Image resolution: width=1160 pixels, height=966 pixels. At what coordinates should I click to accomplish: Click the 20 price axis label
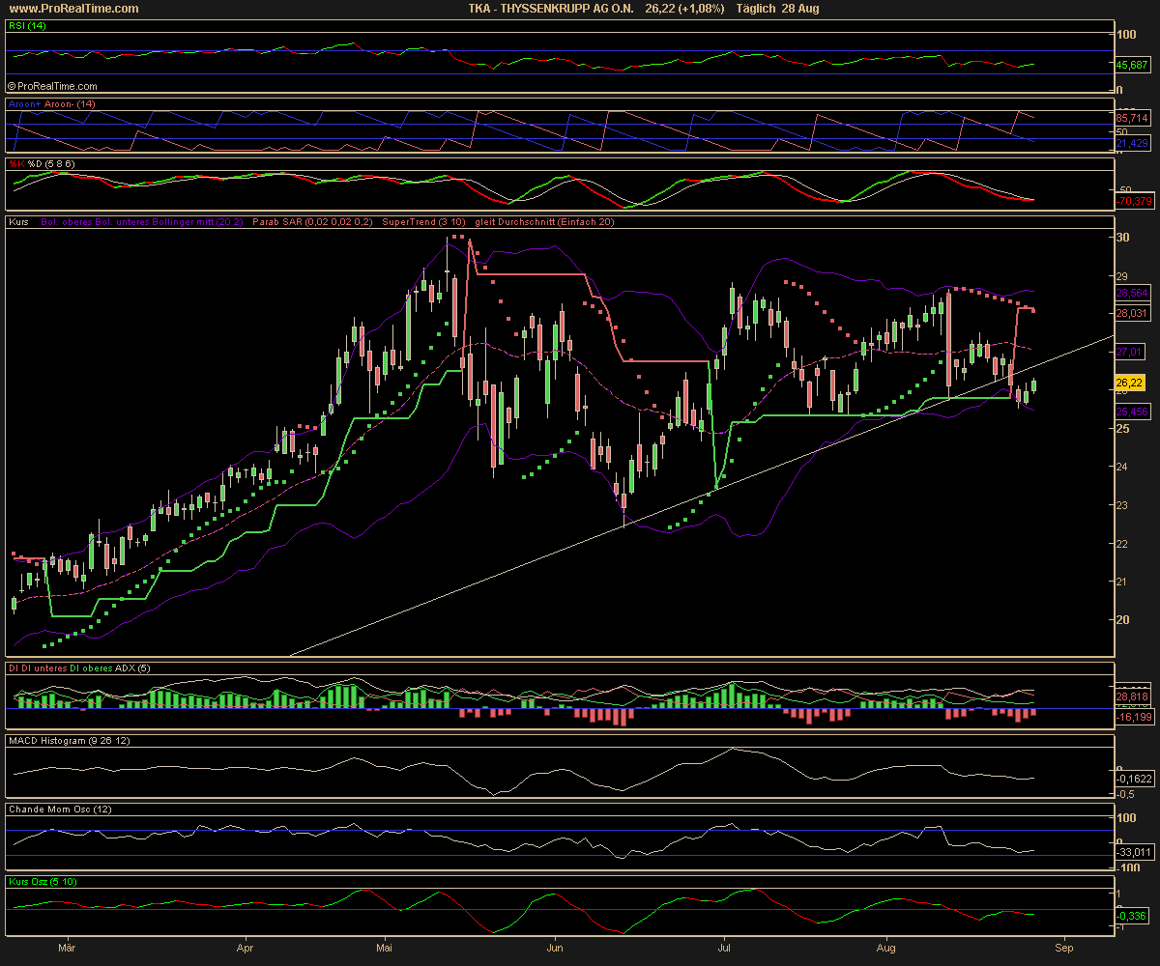click(1122, 620)
